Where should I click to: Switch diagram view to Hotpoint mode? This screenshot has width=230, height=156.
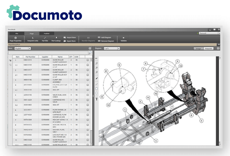tap(208, 49)
